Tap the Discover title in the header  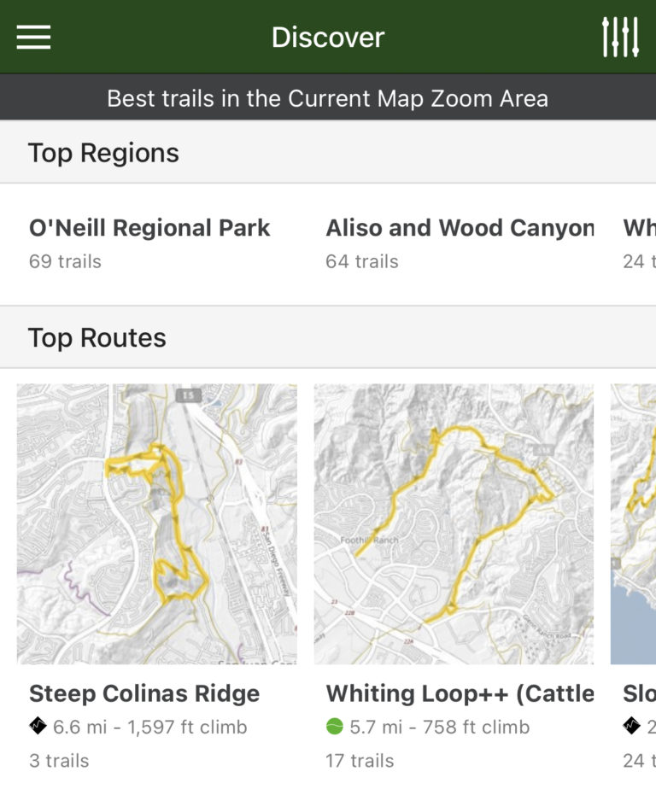tap(327, 37)
